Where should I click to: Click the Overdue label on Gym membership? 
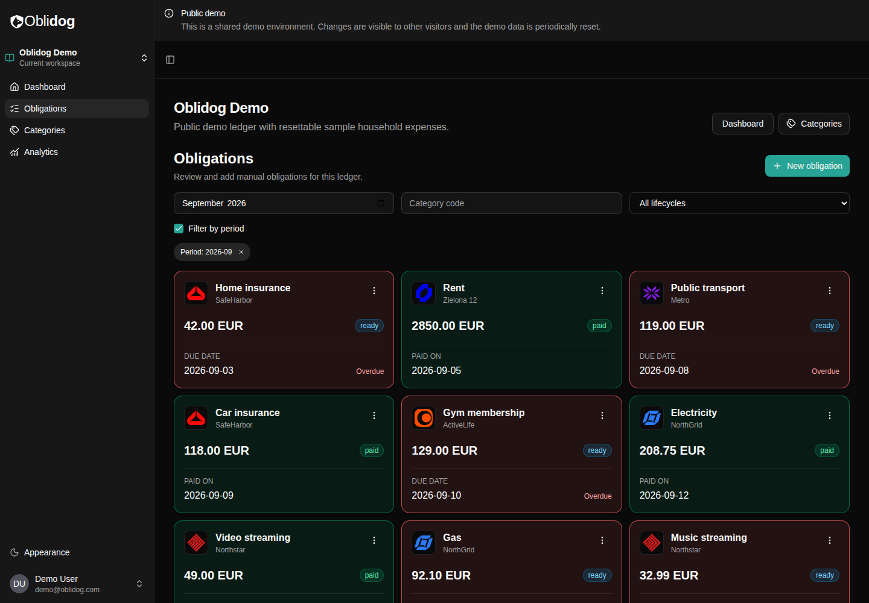coord(598,496)
